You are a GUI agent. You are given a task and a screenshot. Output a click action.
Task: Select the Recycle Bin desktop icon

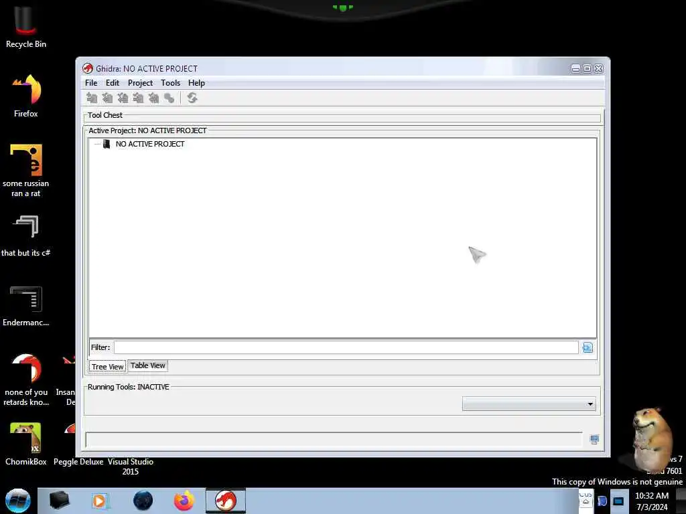click(26, 27)
